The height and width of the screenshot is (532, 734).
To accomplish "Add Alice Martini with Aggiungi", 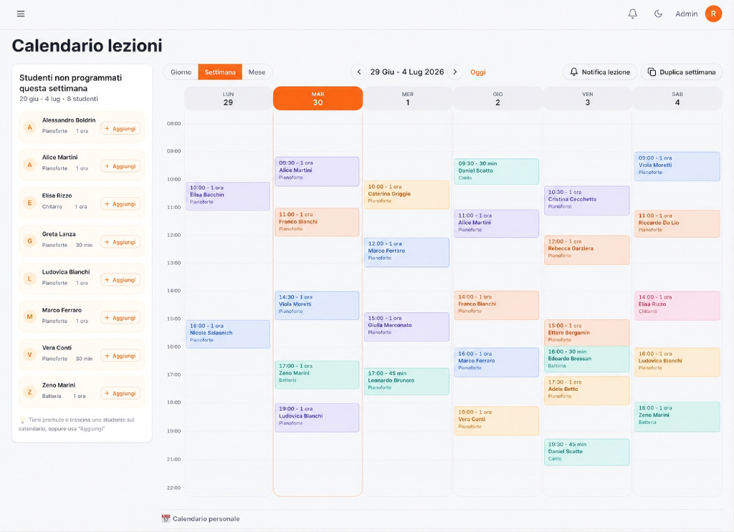I will pos(120,166).
